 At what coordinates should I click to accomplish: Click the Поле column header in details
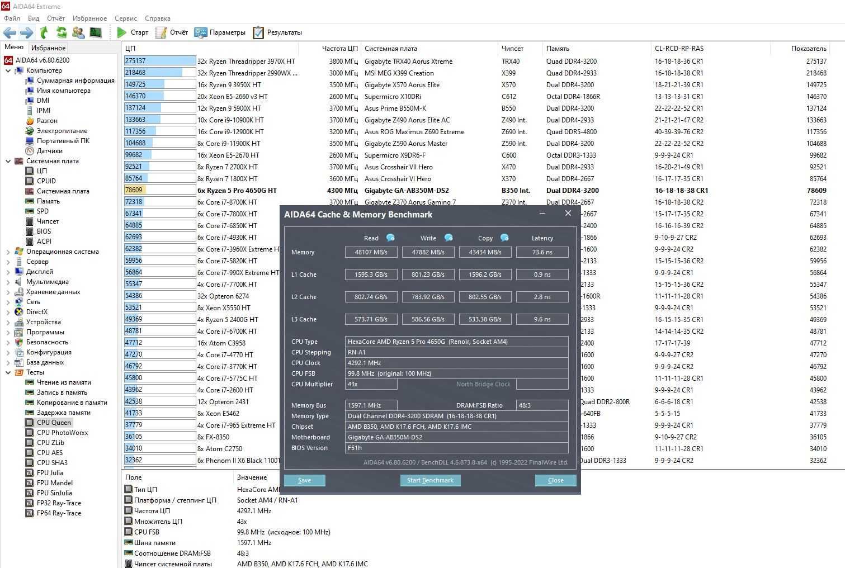point(177,477)
